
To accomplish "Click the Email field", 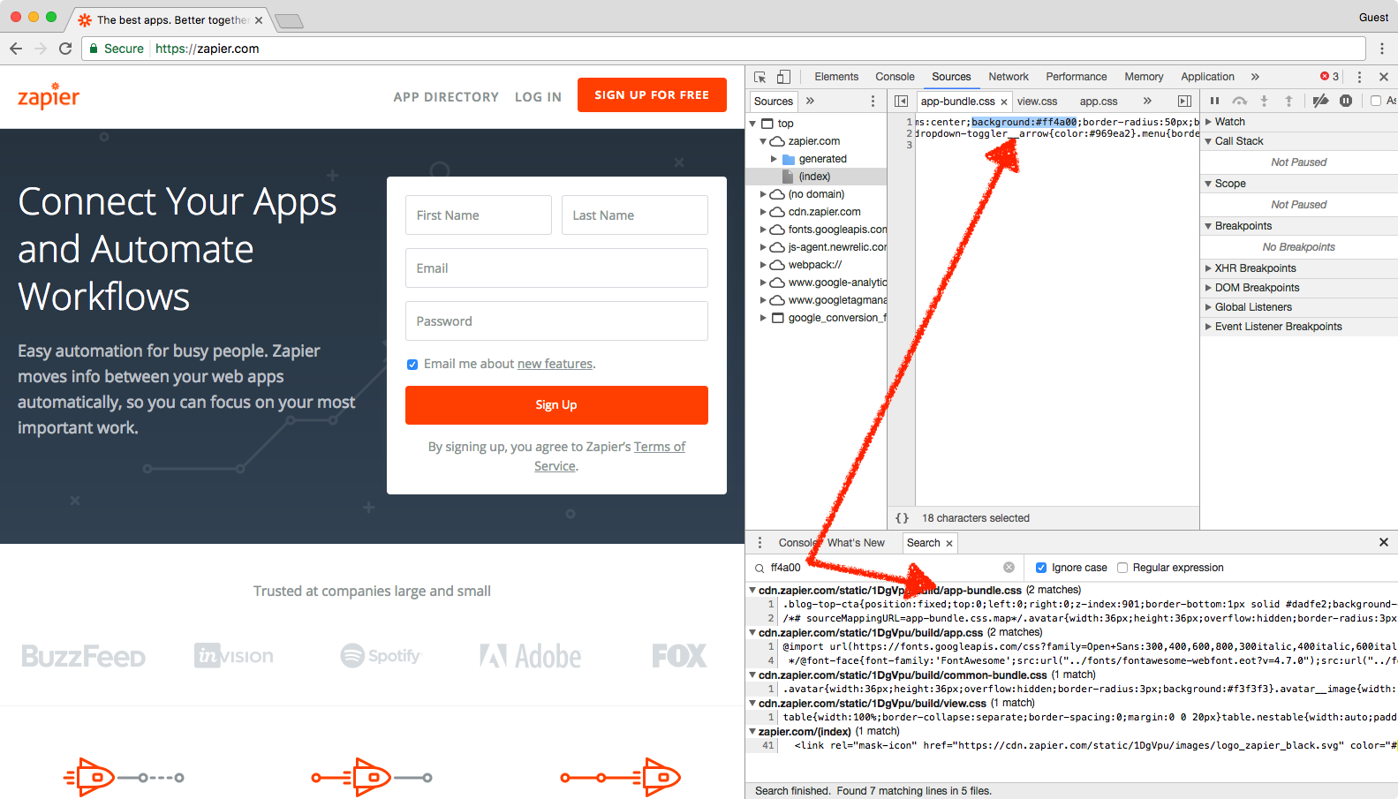I will pos(556,268).
